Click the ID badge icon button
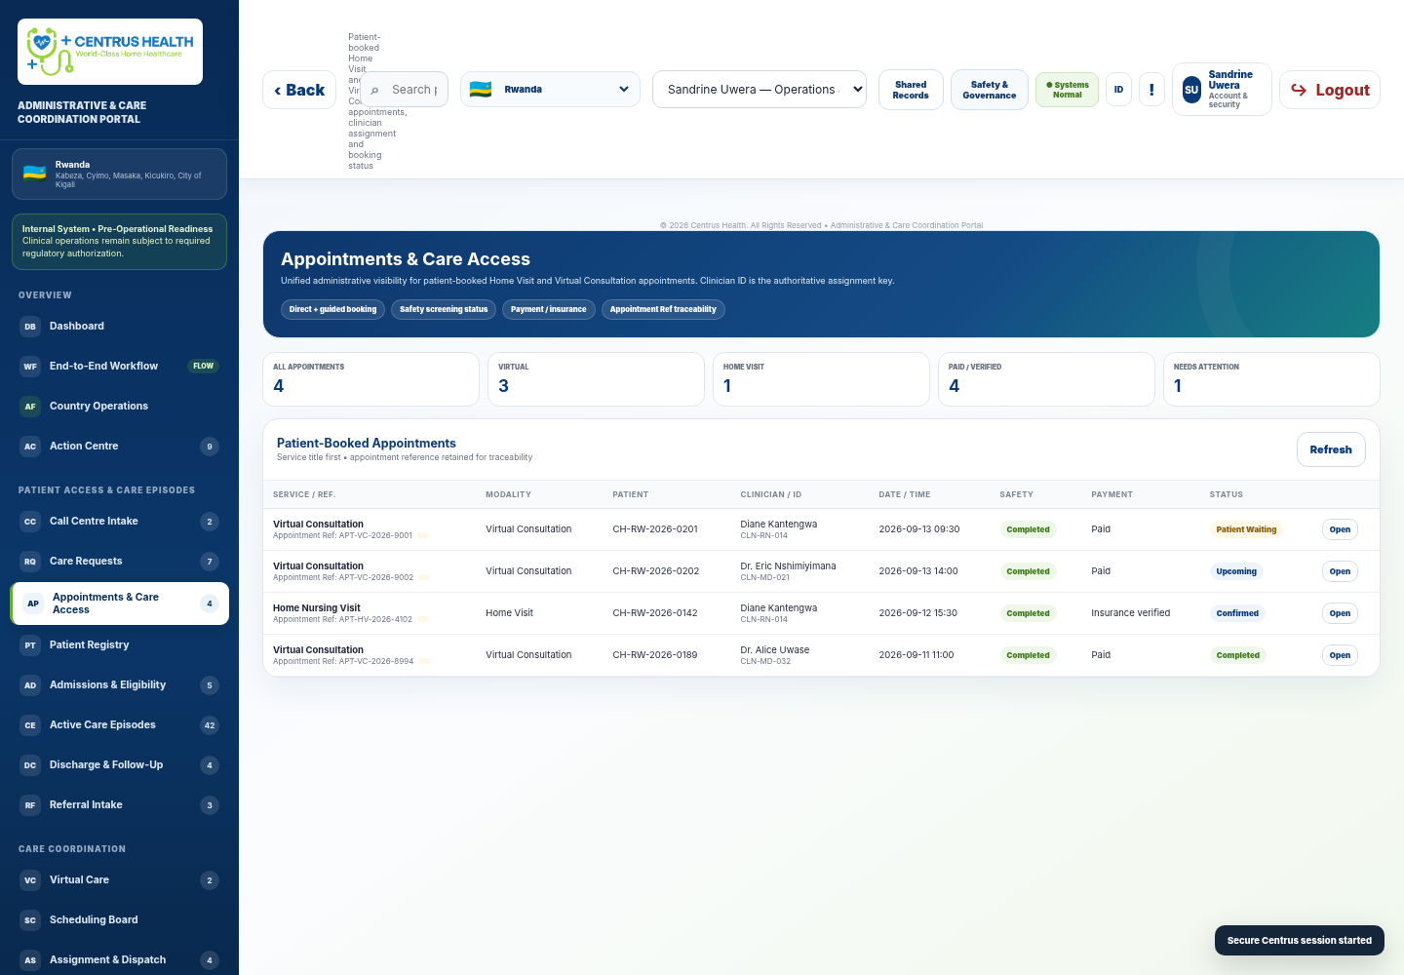 pyautogui.click(x=1118, y=90)
